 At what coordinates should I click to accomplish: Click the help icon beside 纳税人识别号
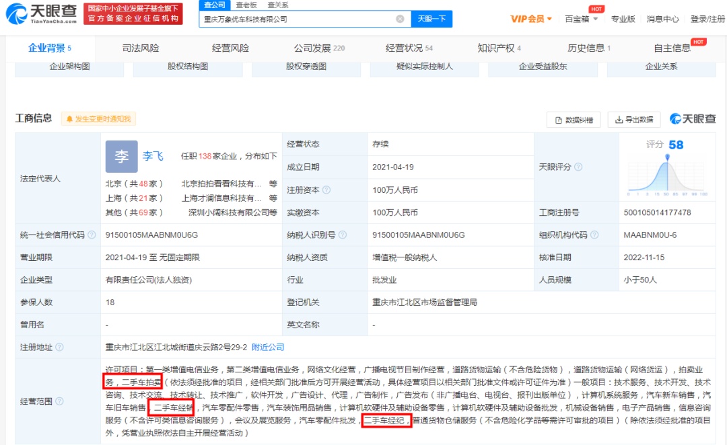click(x=342, y=235)
